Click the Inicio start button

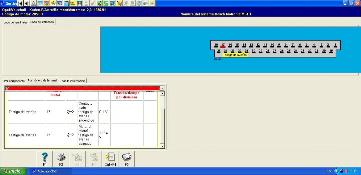[x=13, y=171]
